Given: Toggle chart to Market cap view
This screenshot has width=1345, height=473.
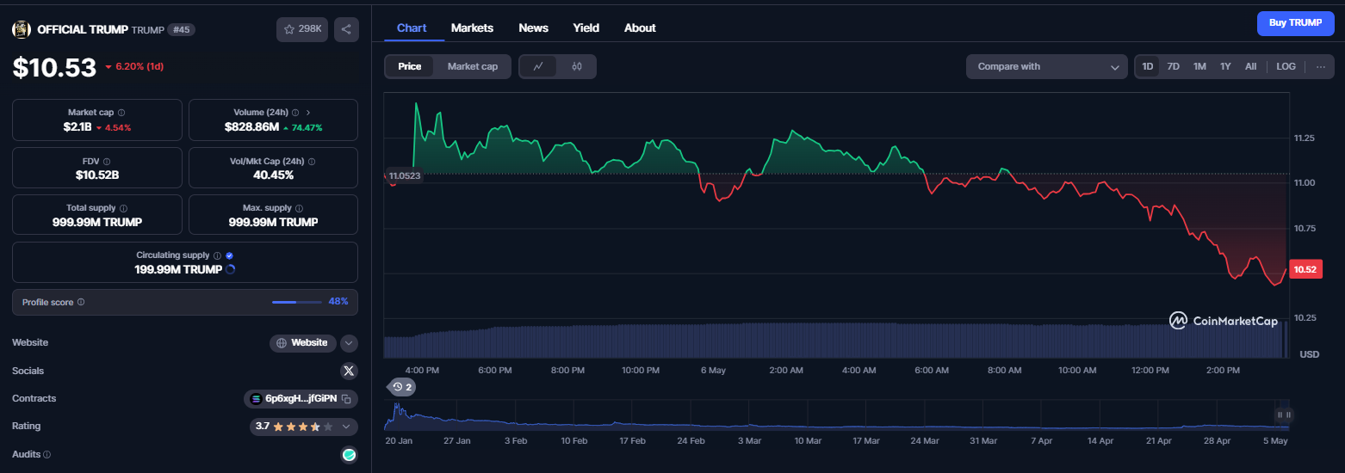Looking at the screenshot, I should [472, 66].
